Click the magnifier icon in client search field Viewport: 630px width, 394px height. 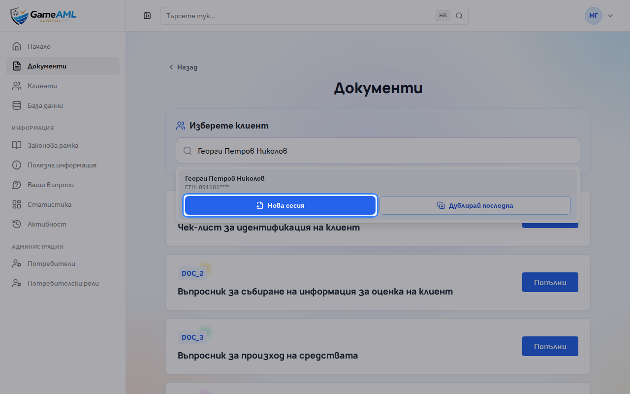188,151
